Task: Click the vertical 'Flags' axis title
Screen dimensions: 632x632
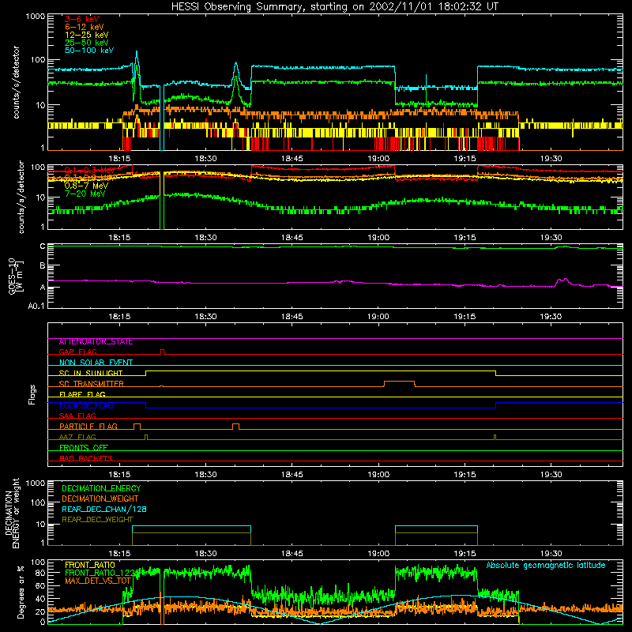Action: 32,394
